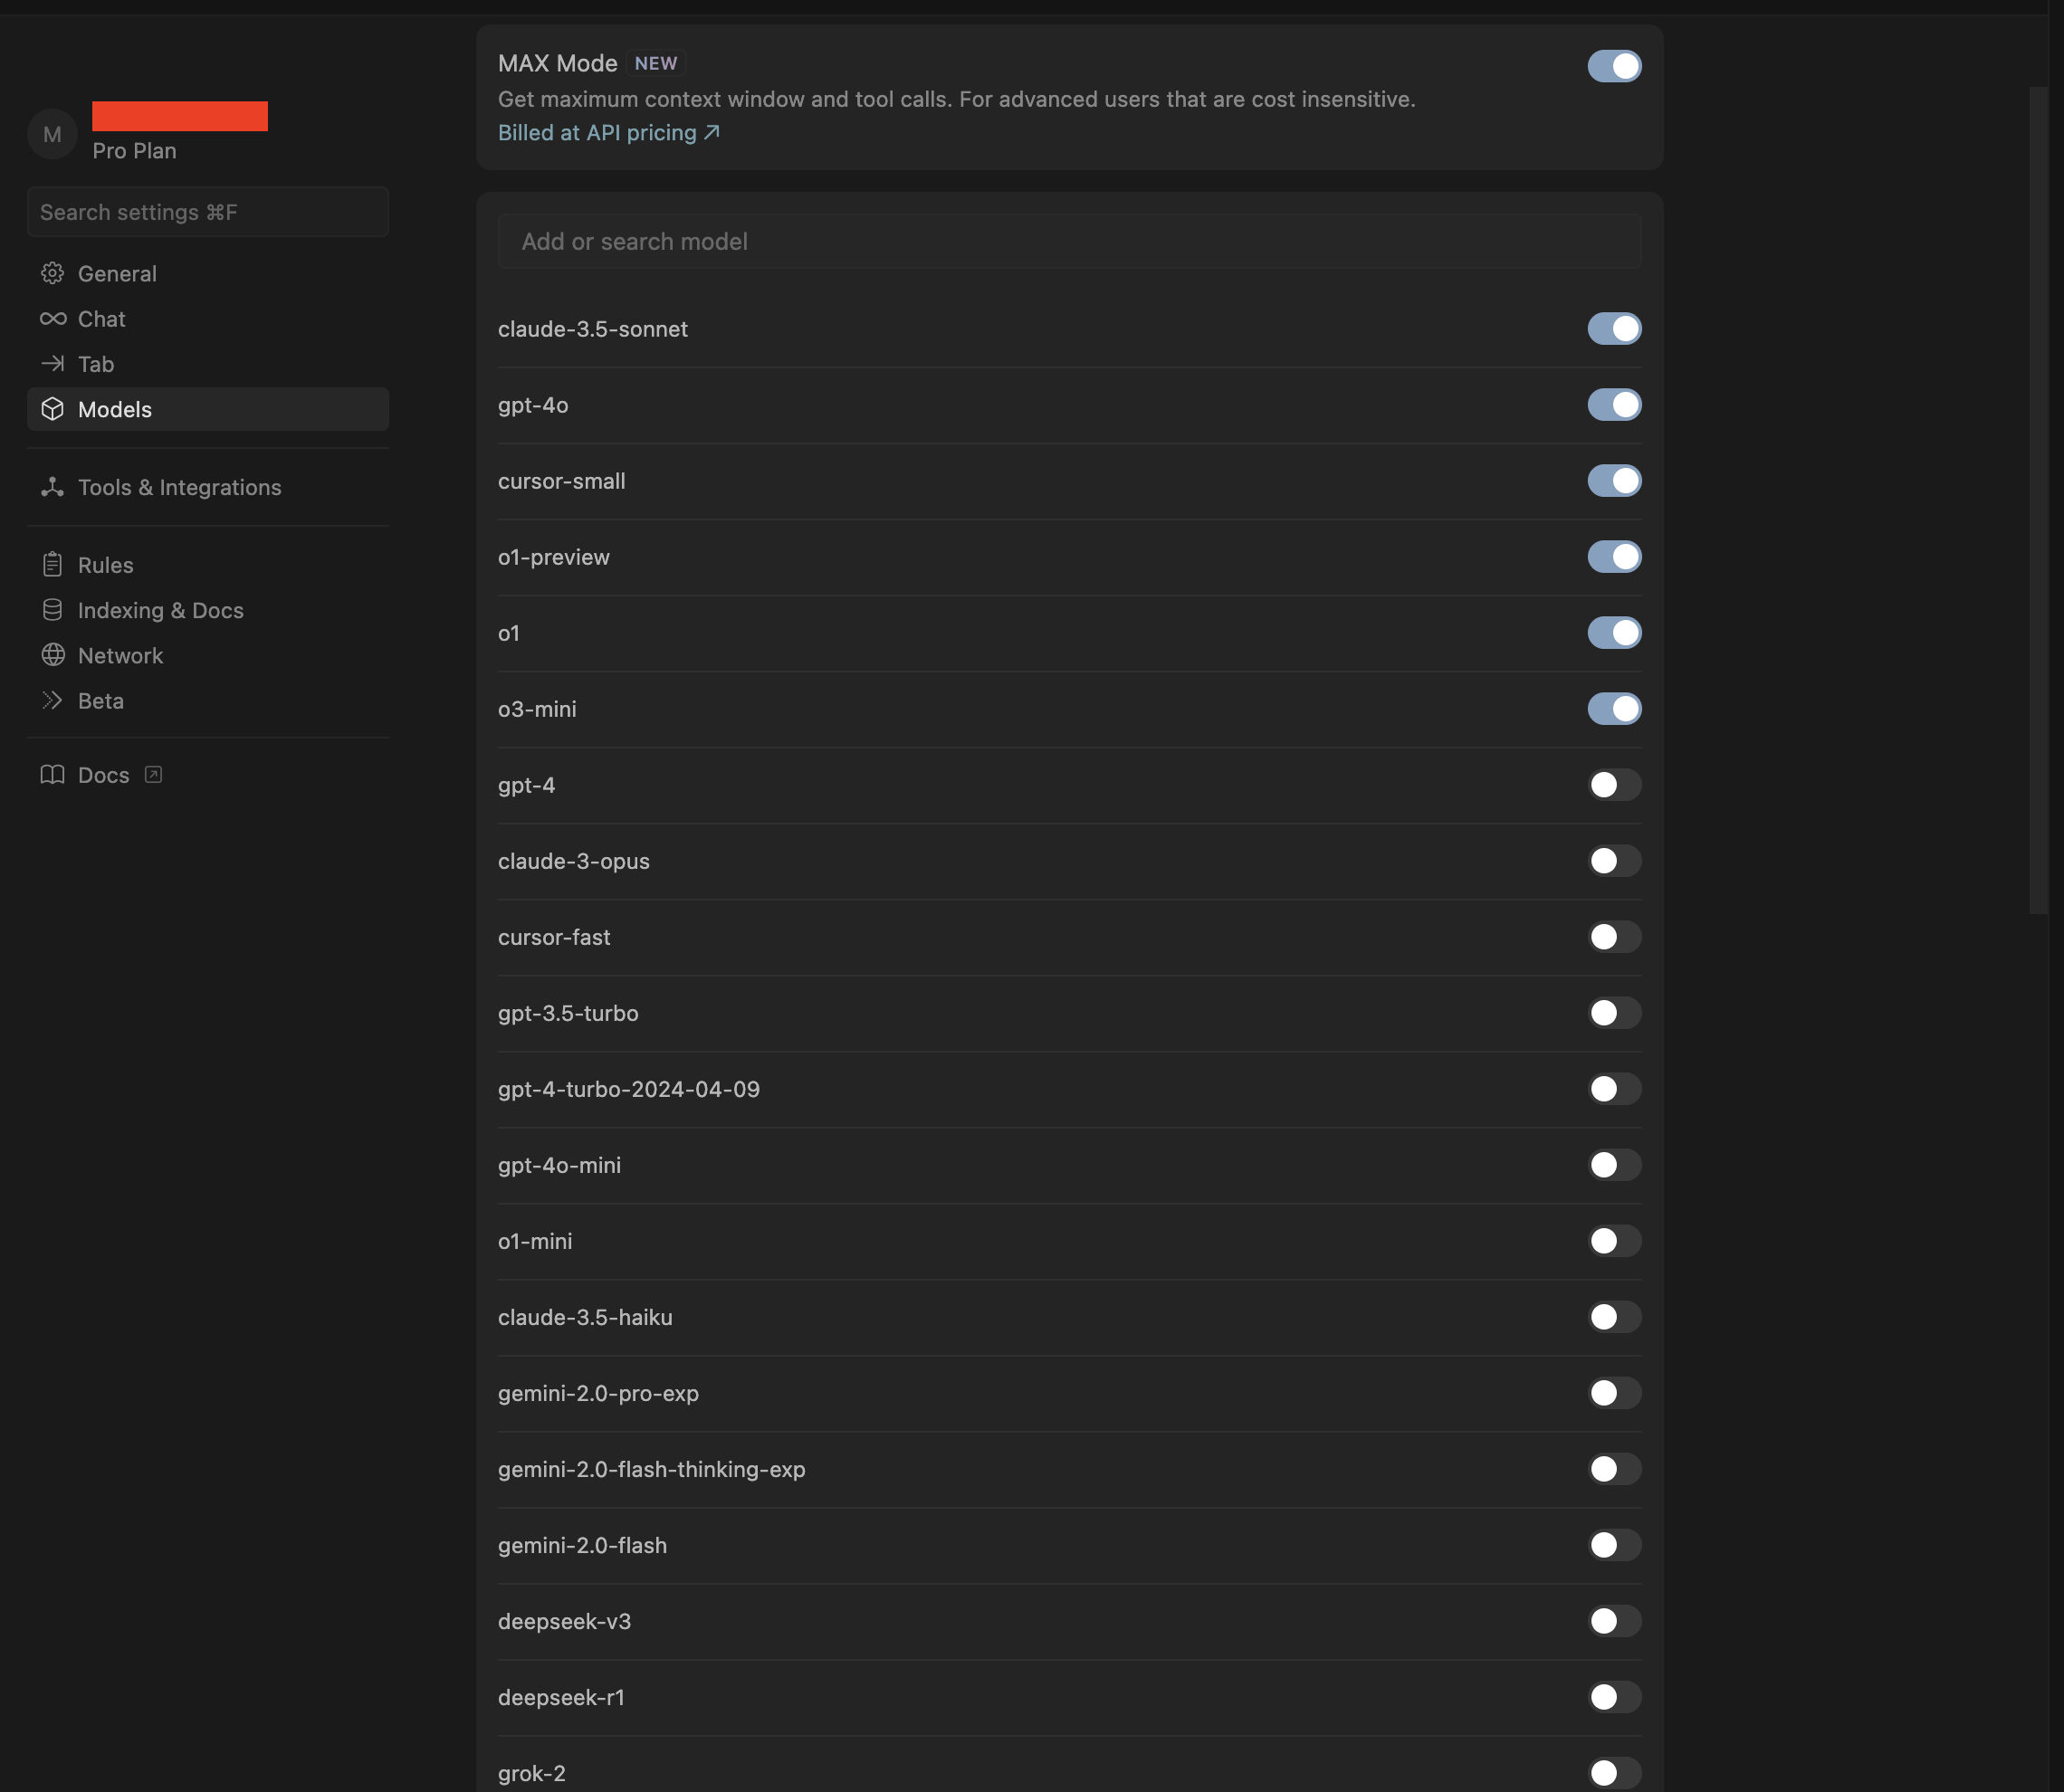The width and height of the screenshot is (2064, 1792).
Task: Click the General gear icon
Action: tap(52, 273)
